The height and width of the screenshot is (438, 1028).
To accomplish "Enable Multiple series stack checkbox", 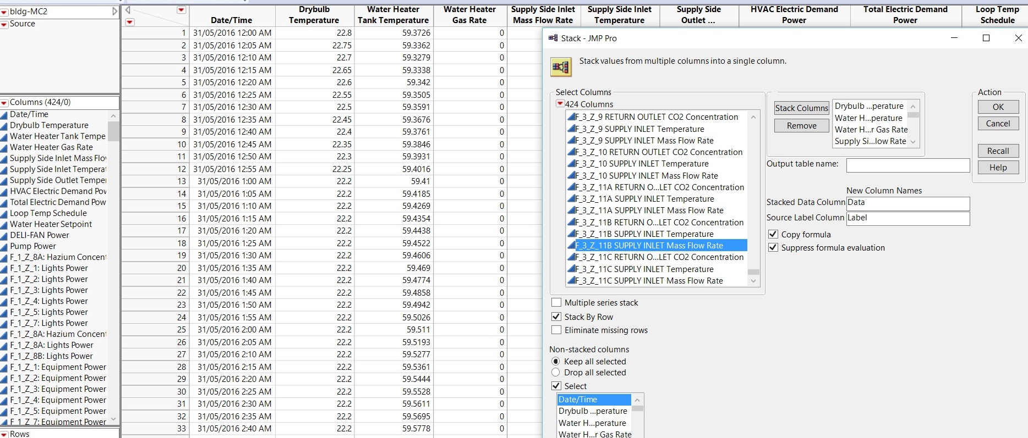I will 556,303.
